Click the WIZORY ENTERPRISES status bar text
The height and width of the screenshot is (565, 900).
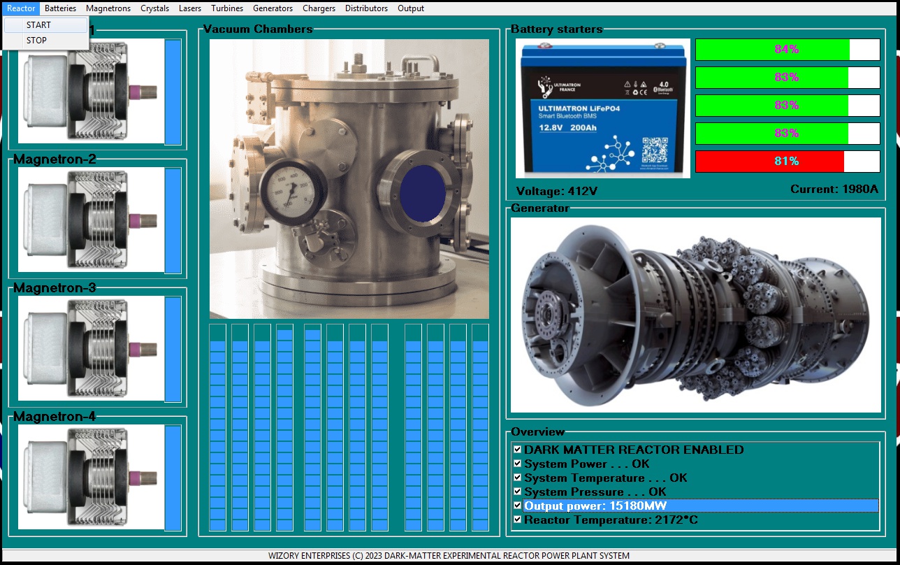point(449,556)
